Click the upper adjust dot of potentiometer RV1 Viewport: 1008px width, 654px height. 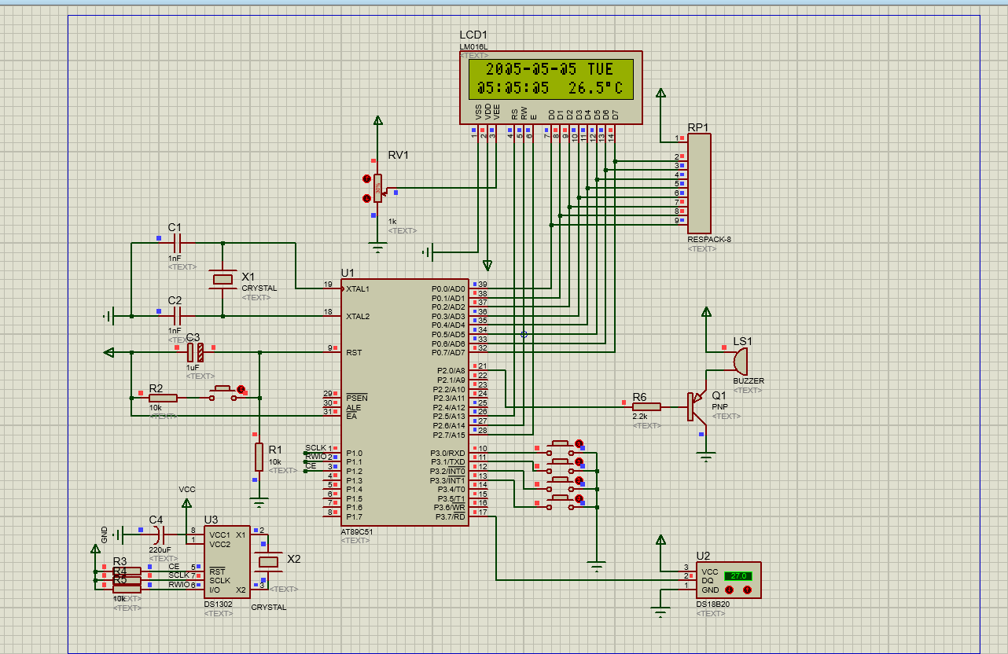pos(366,179)
